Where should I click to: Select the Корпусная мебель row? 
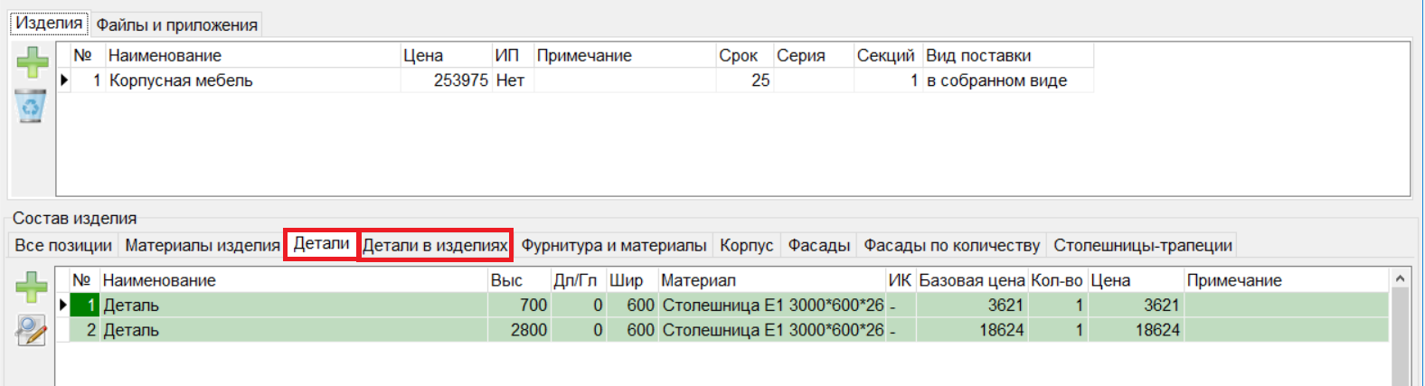[181, 80]
